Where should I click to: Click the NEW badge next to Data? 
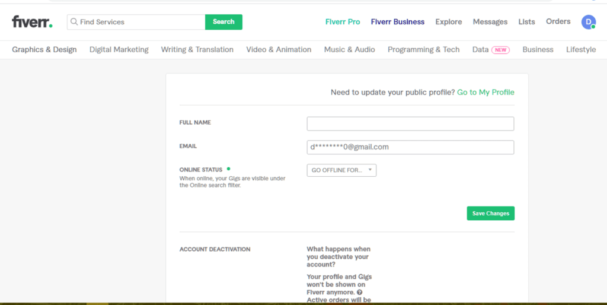(500, 50)
